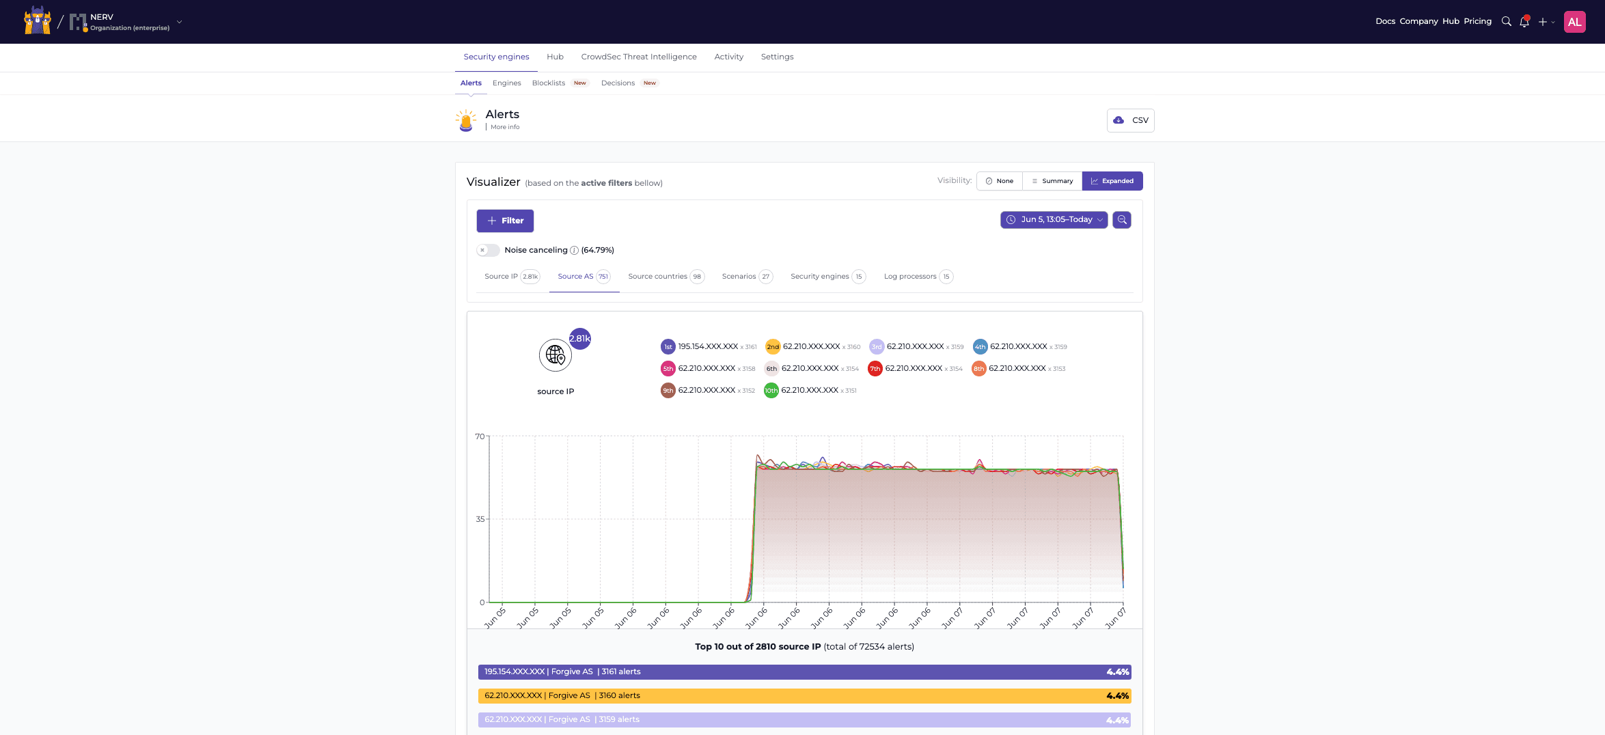Image resolution: width=1605 pixels, height=735 pixels.
Task: Click the 2nd rank yellow legend badge
Action: click(x=773, y=347)
